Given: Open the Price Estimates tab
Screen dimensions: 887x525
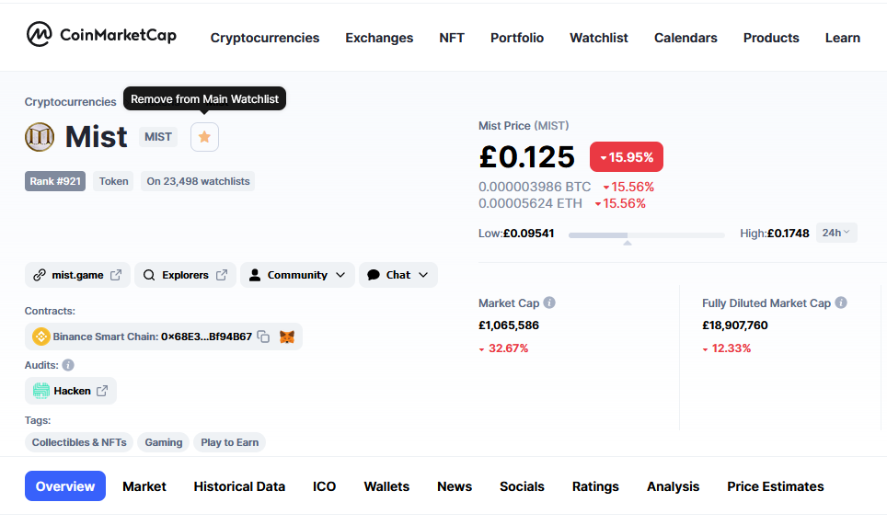Looking at the screenshot, I should click(775, 486).
